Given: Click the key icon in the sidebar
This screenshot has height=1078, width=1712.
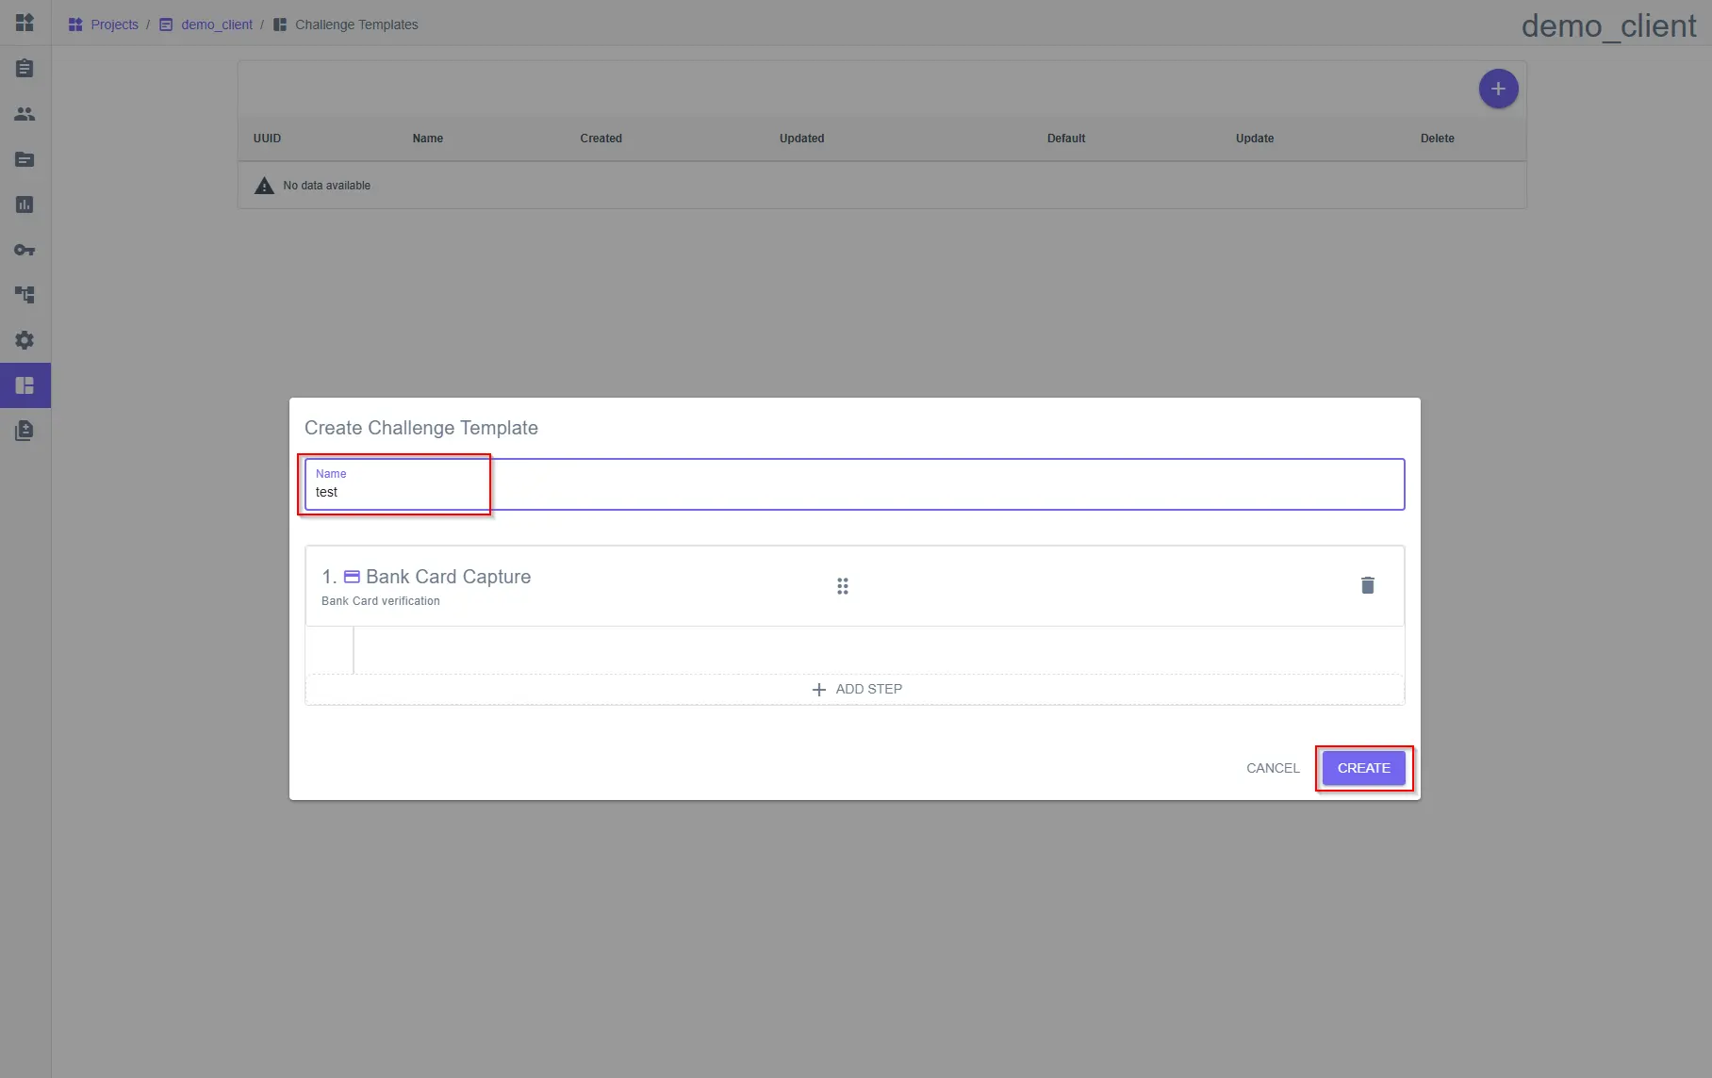Looking at the screenshot, I should coord(25,250).
